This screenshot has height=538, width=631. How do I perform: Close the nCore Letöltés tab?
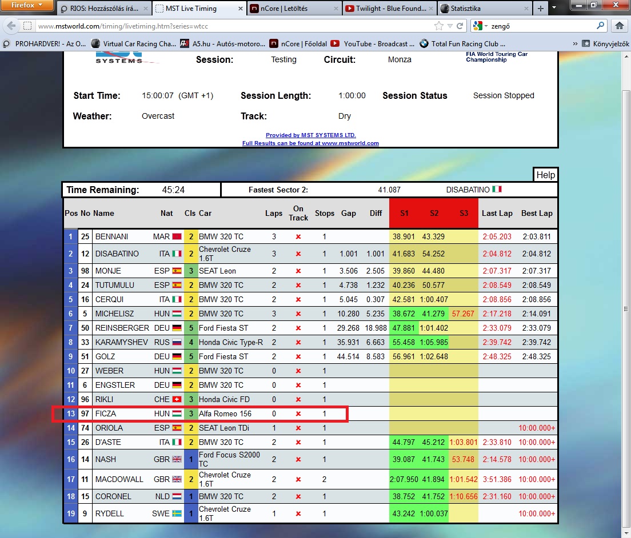coord(336,9)
